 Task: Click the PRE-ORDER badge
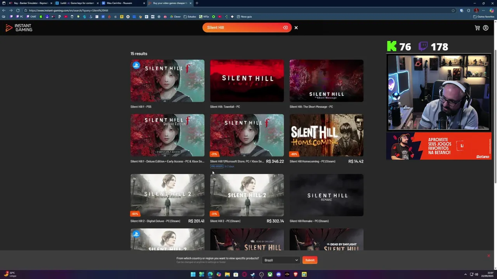(217, 166)
